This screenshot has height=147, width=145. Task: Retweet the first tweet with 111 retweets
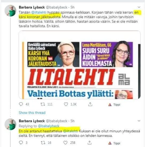tap(43, 104)
